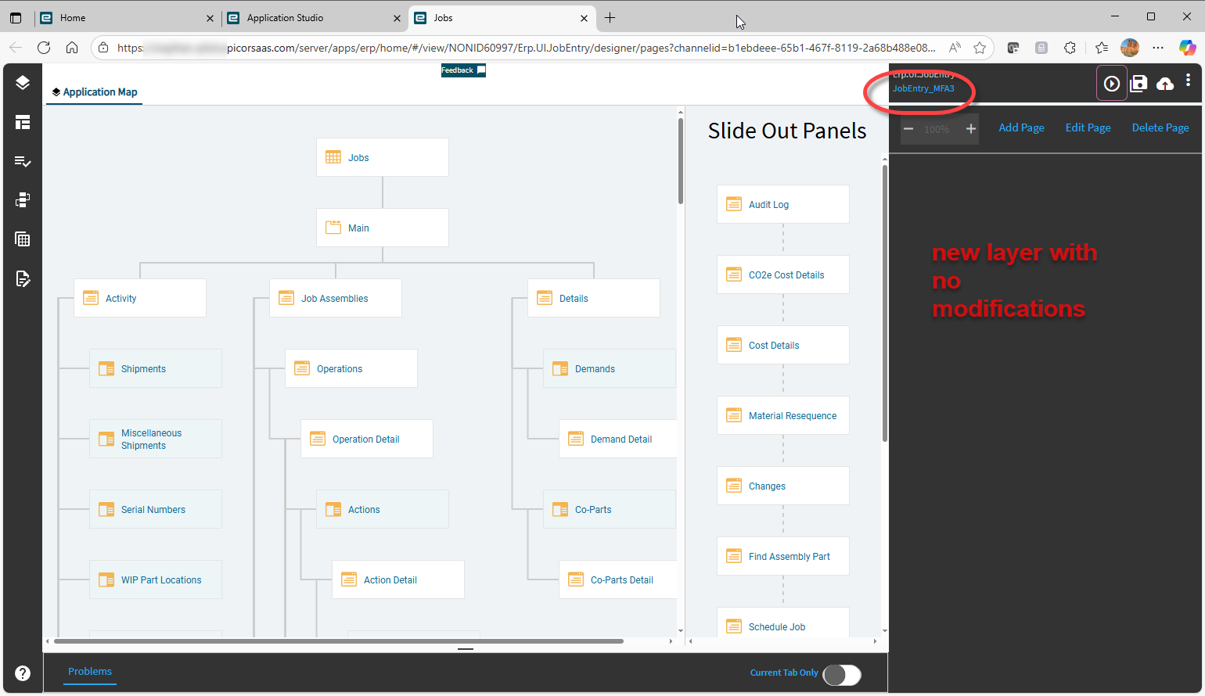Viewport: 1205px width, 696px height.
Task: Open the tab actions menu icon
Action: coord(16,18)
